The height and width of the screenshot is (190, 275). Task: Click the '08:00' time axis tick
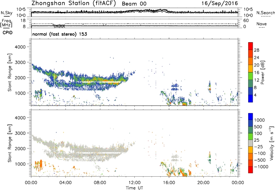click(100, 183)
